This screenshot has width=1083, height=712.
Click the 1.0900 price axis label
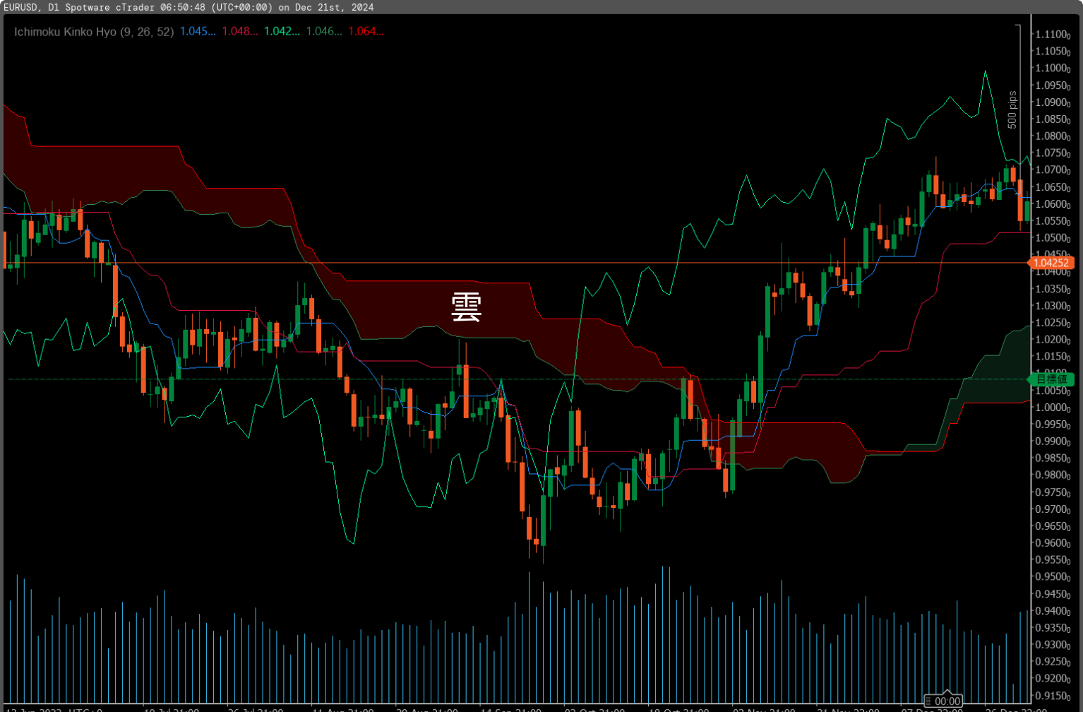point(1053,102)
